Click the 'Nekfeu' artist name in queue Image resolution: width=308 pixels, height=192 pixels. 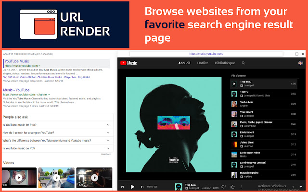(247, 177)
